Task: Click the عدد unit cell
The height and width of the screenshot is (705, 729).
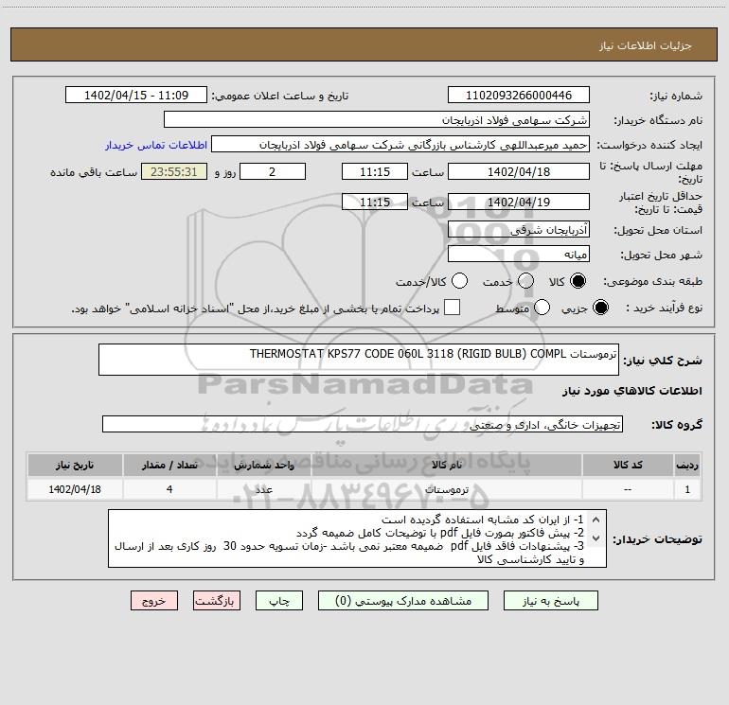Action: 263,489
